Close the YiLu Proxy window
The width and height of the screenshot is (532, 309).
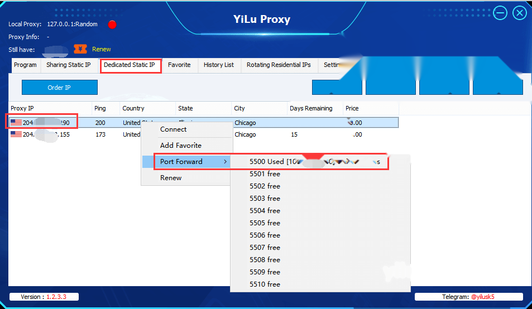point(520,13)
